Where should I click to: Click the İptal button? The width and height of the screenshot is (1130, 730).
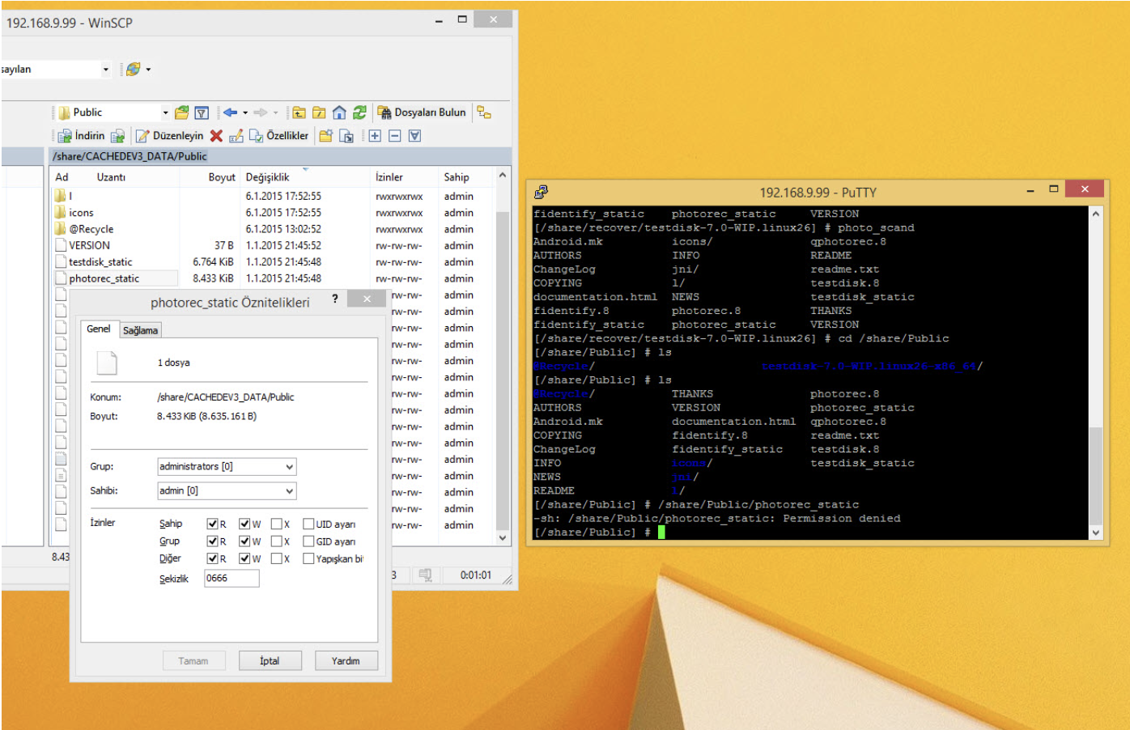pos(270,661)
